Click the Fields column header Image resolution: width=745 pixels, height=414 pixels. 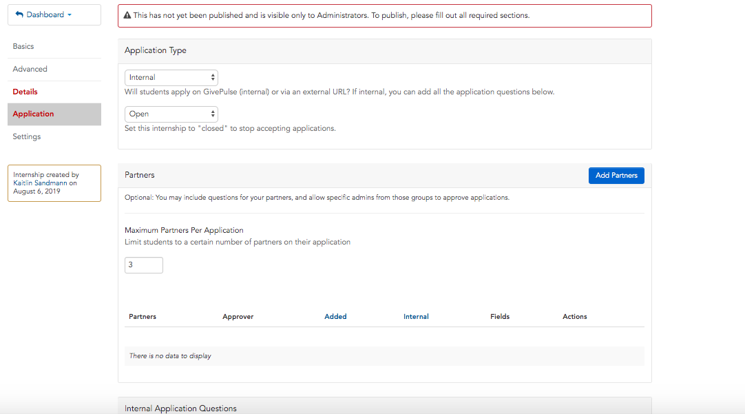point(500,317)
